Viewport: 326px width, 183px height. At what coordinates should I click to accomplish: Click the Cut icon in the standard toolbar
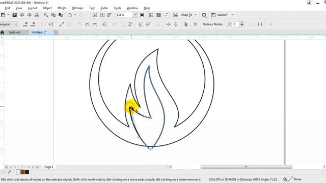46,15
